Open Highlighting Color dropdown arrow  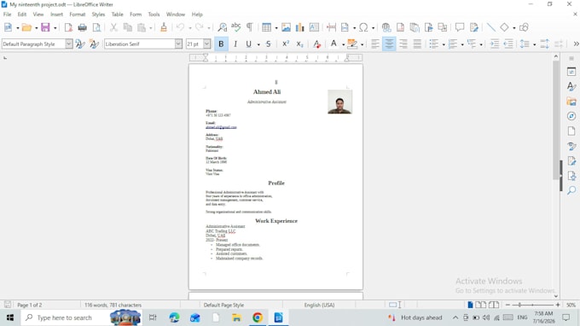[x=362, y=44]
